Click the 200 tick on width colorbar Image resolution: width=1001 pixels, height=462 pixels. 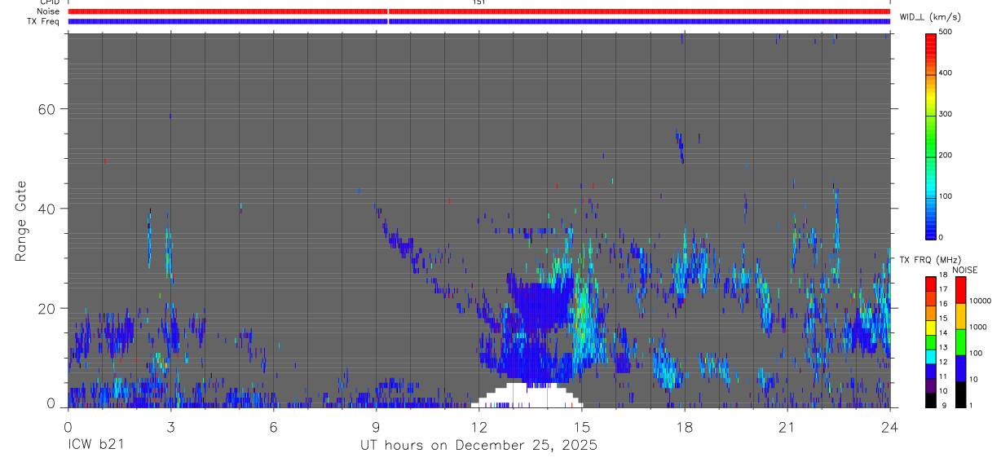point(946,155)
